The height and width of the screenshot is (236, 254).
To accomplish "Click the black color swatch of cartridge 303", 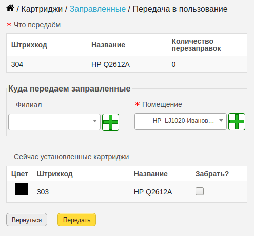I will click(x=22, y=189).
